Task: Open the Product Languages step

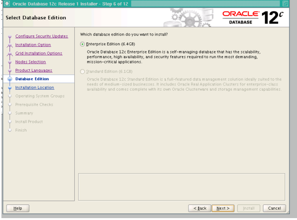Action: (x=34, y=70)
